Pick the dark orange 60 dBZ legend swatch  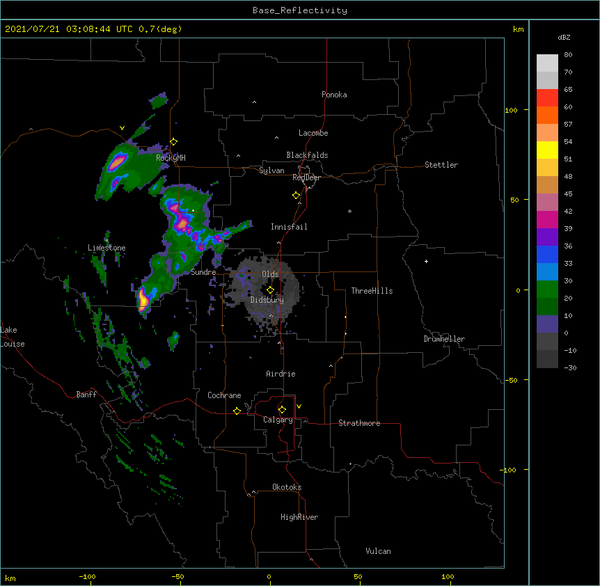tap(547, 115)
